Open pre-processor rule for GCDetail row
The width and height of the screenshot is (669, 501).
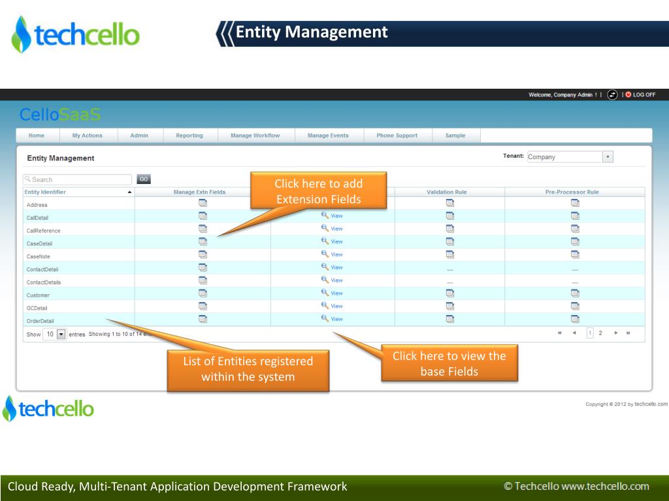(575, 306)
